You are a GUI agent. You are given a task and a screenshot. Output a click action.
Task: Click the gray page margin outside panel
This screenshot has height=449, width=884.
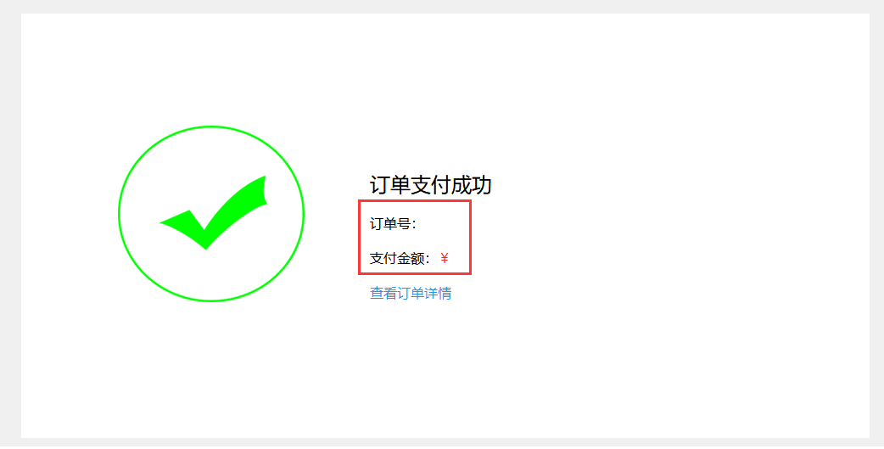(x=10, y=226)
